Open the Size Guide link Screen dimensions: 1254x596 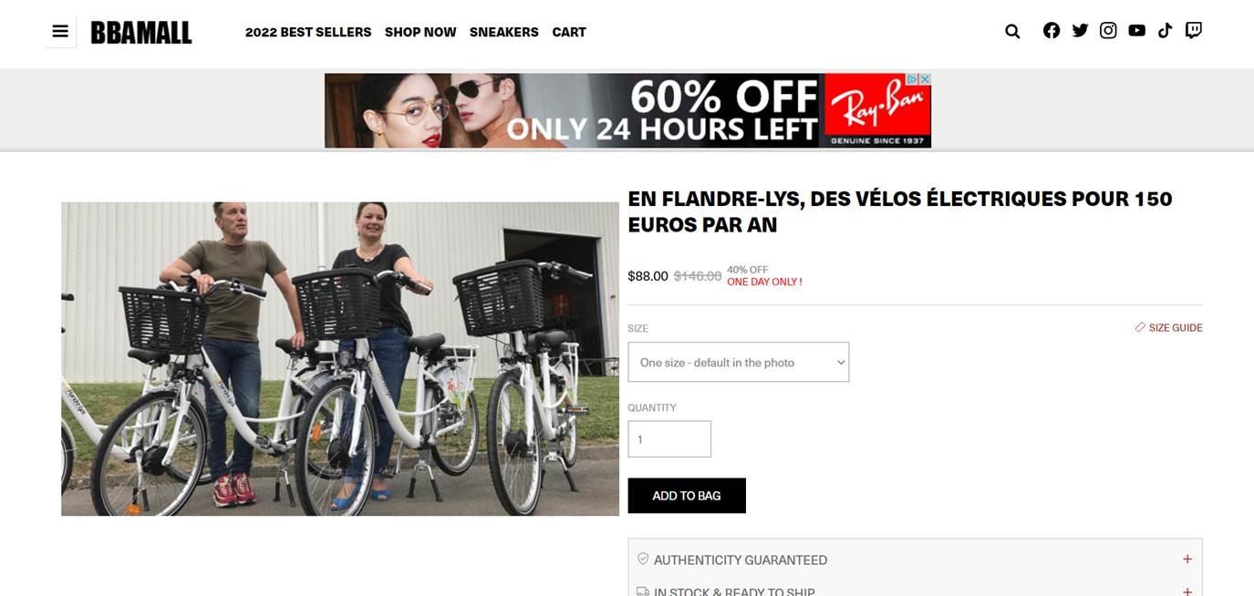1168,327
